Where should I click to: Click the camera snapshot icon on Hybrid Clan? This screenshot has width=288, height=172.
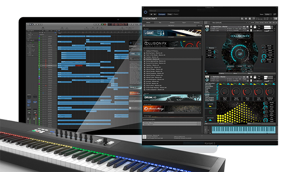point(244,27)
